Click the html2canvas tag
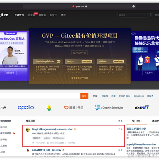 coord(58,138)
